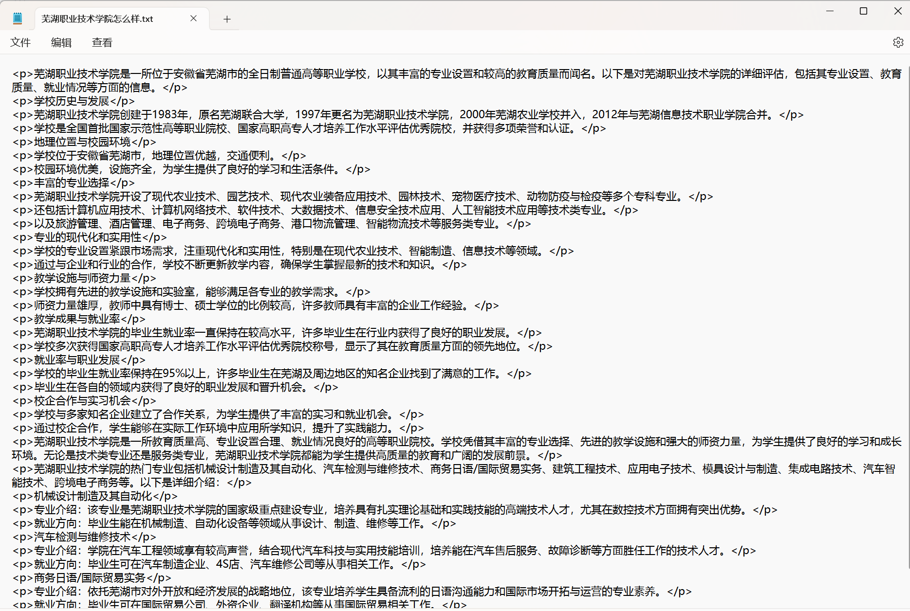This screenshot has height=611, width=910.
Task: Click the line starting '学校是全国首批国家示范性'
Action: (309, 128)
